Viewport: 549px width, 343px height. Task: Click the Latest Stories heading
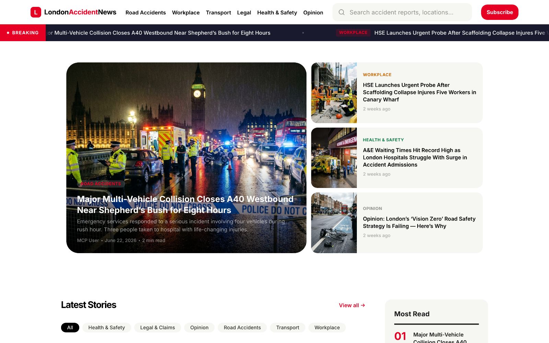[89, 305]
